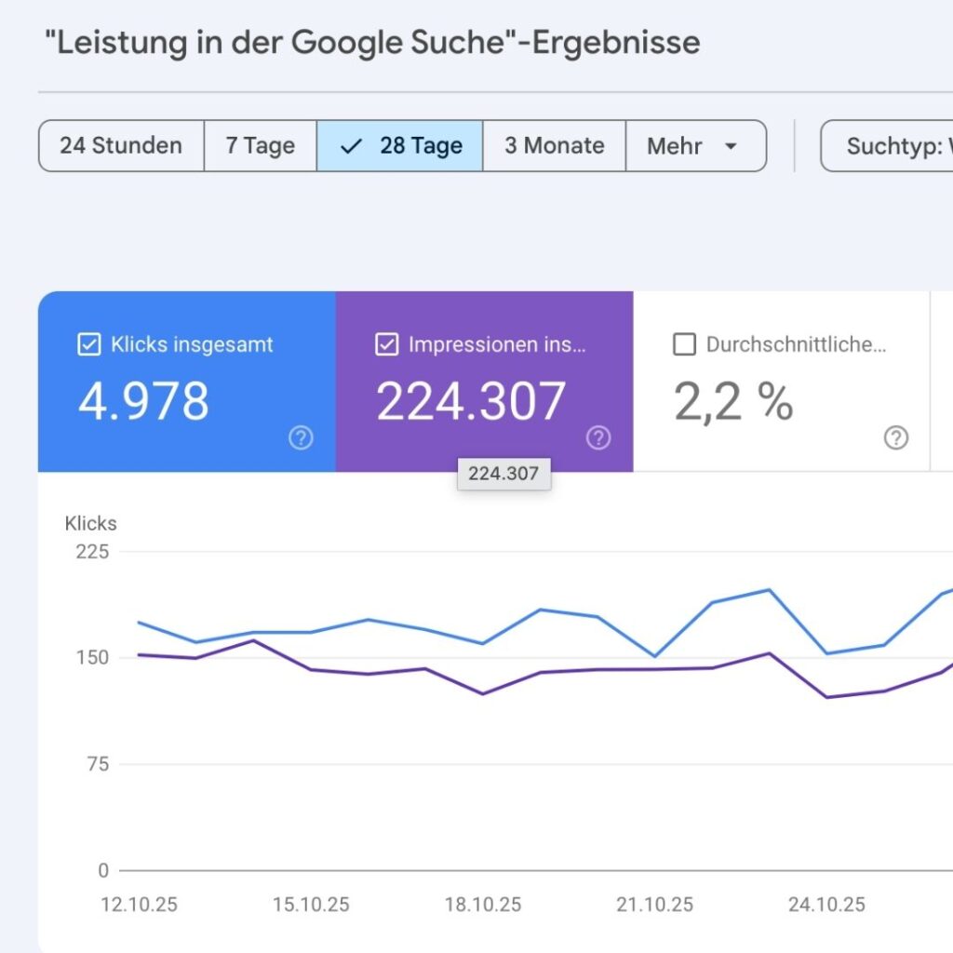Screen dimensions: 953x953
Task: Uncheck the Impressionen checkbox
Action: coord(387,344)
